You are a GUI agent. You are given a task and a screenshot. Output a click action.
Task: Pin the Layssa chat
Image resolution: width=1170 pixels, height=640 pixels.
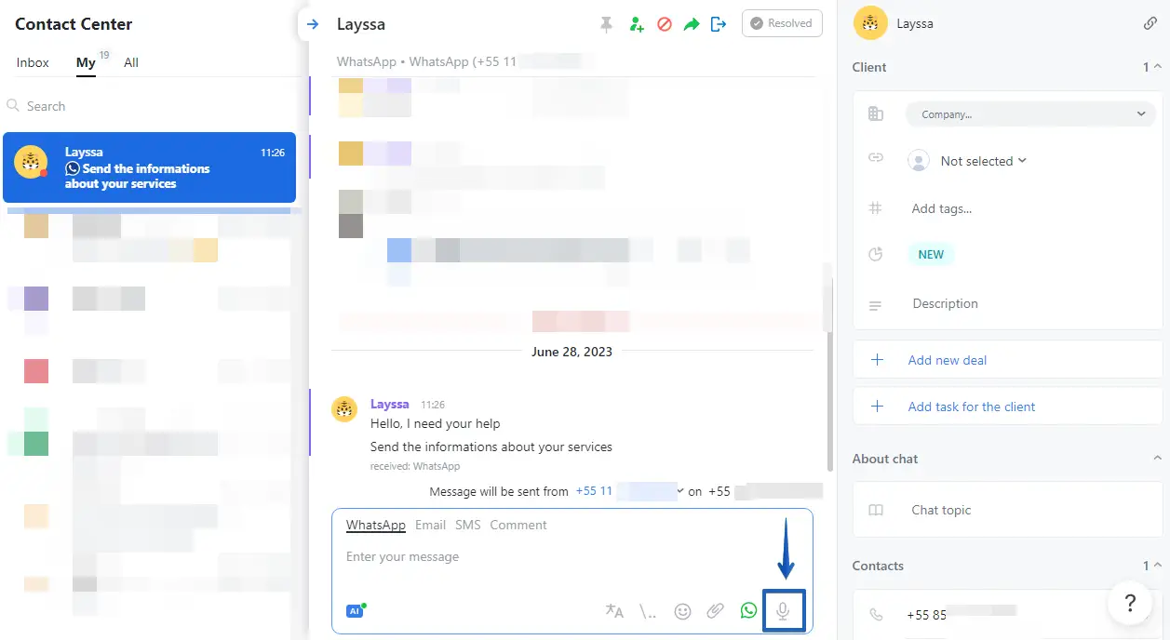pos(607,25)
